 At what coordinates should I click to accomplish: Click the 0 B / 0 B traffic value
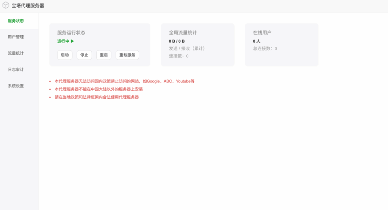tap(177, 41)
